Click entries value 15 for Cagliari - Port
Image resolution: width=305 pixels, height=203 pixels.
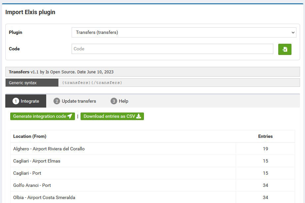[x=265, y=173]
